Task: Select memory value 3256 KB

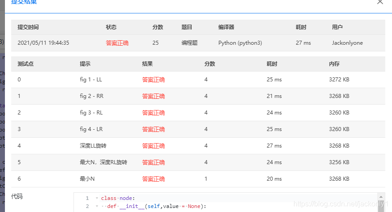Action: coord(339,162)
